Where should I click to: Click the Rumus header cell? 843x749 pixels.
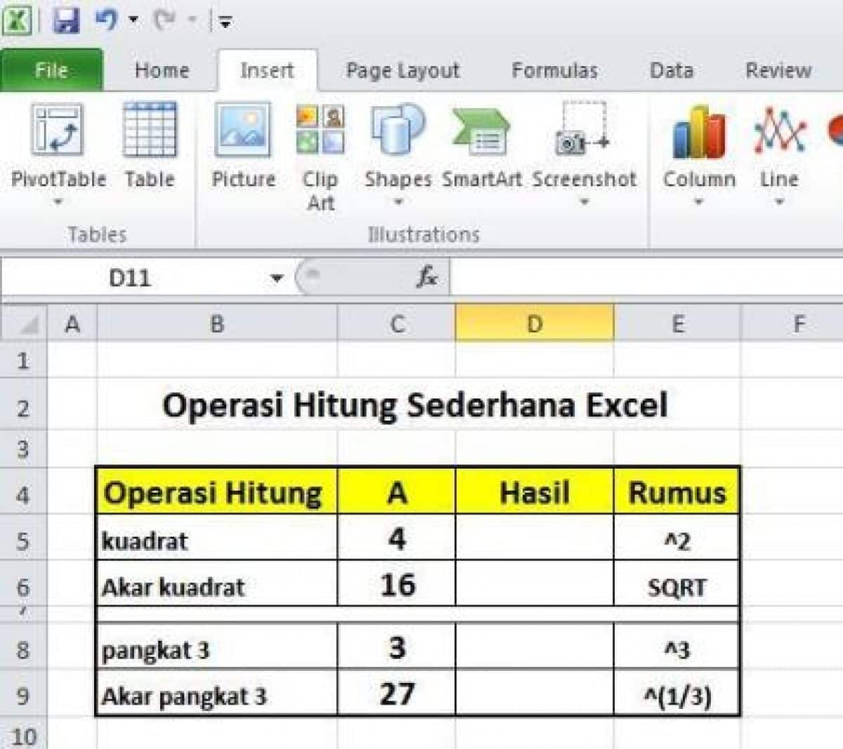pyautogui.click(x=677, y=492)
